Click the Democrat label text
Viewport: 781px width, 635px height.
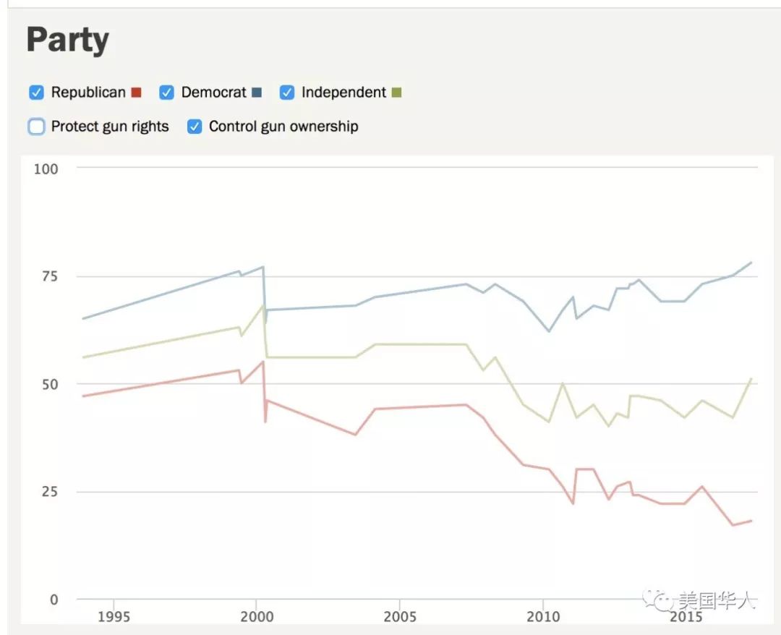213,93
